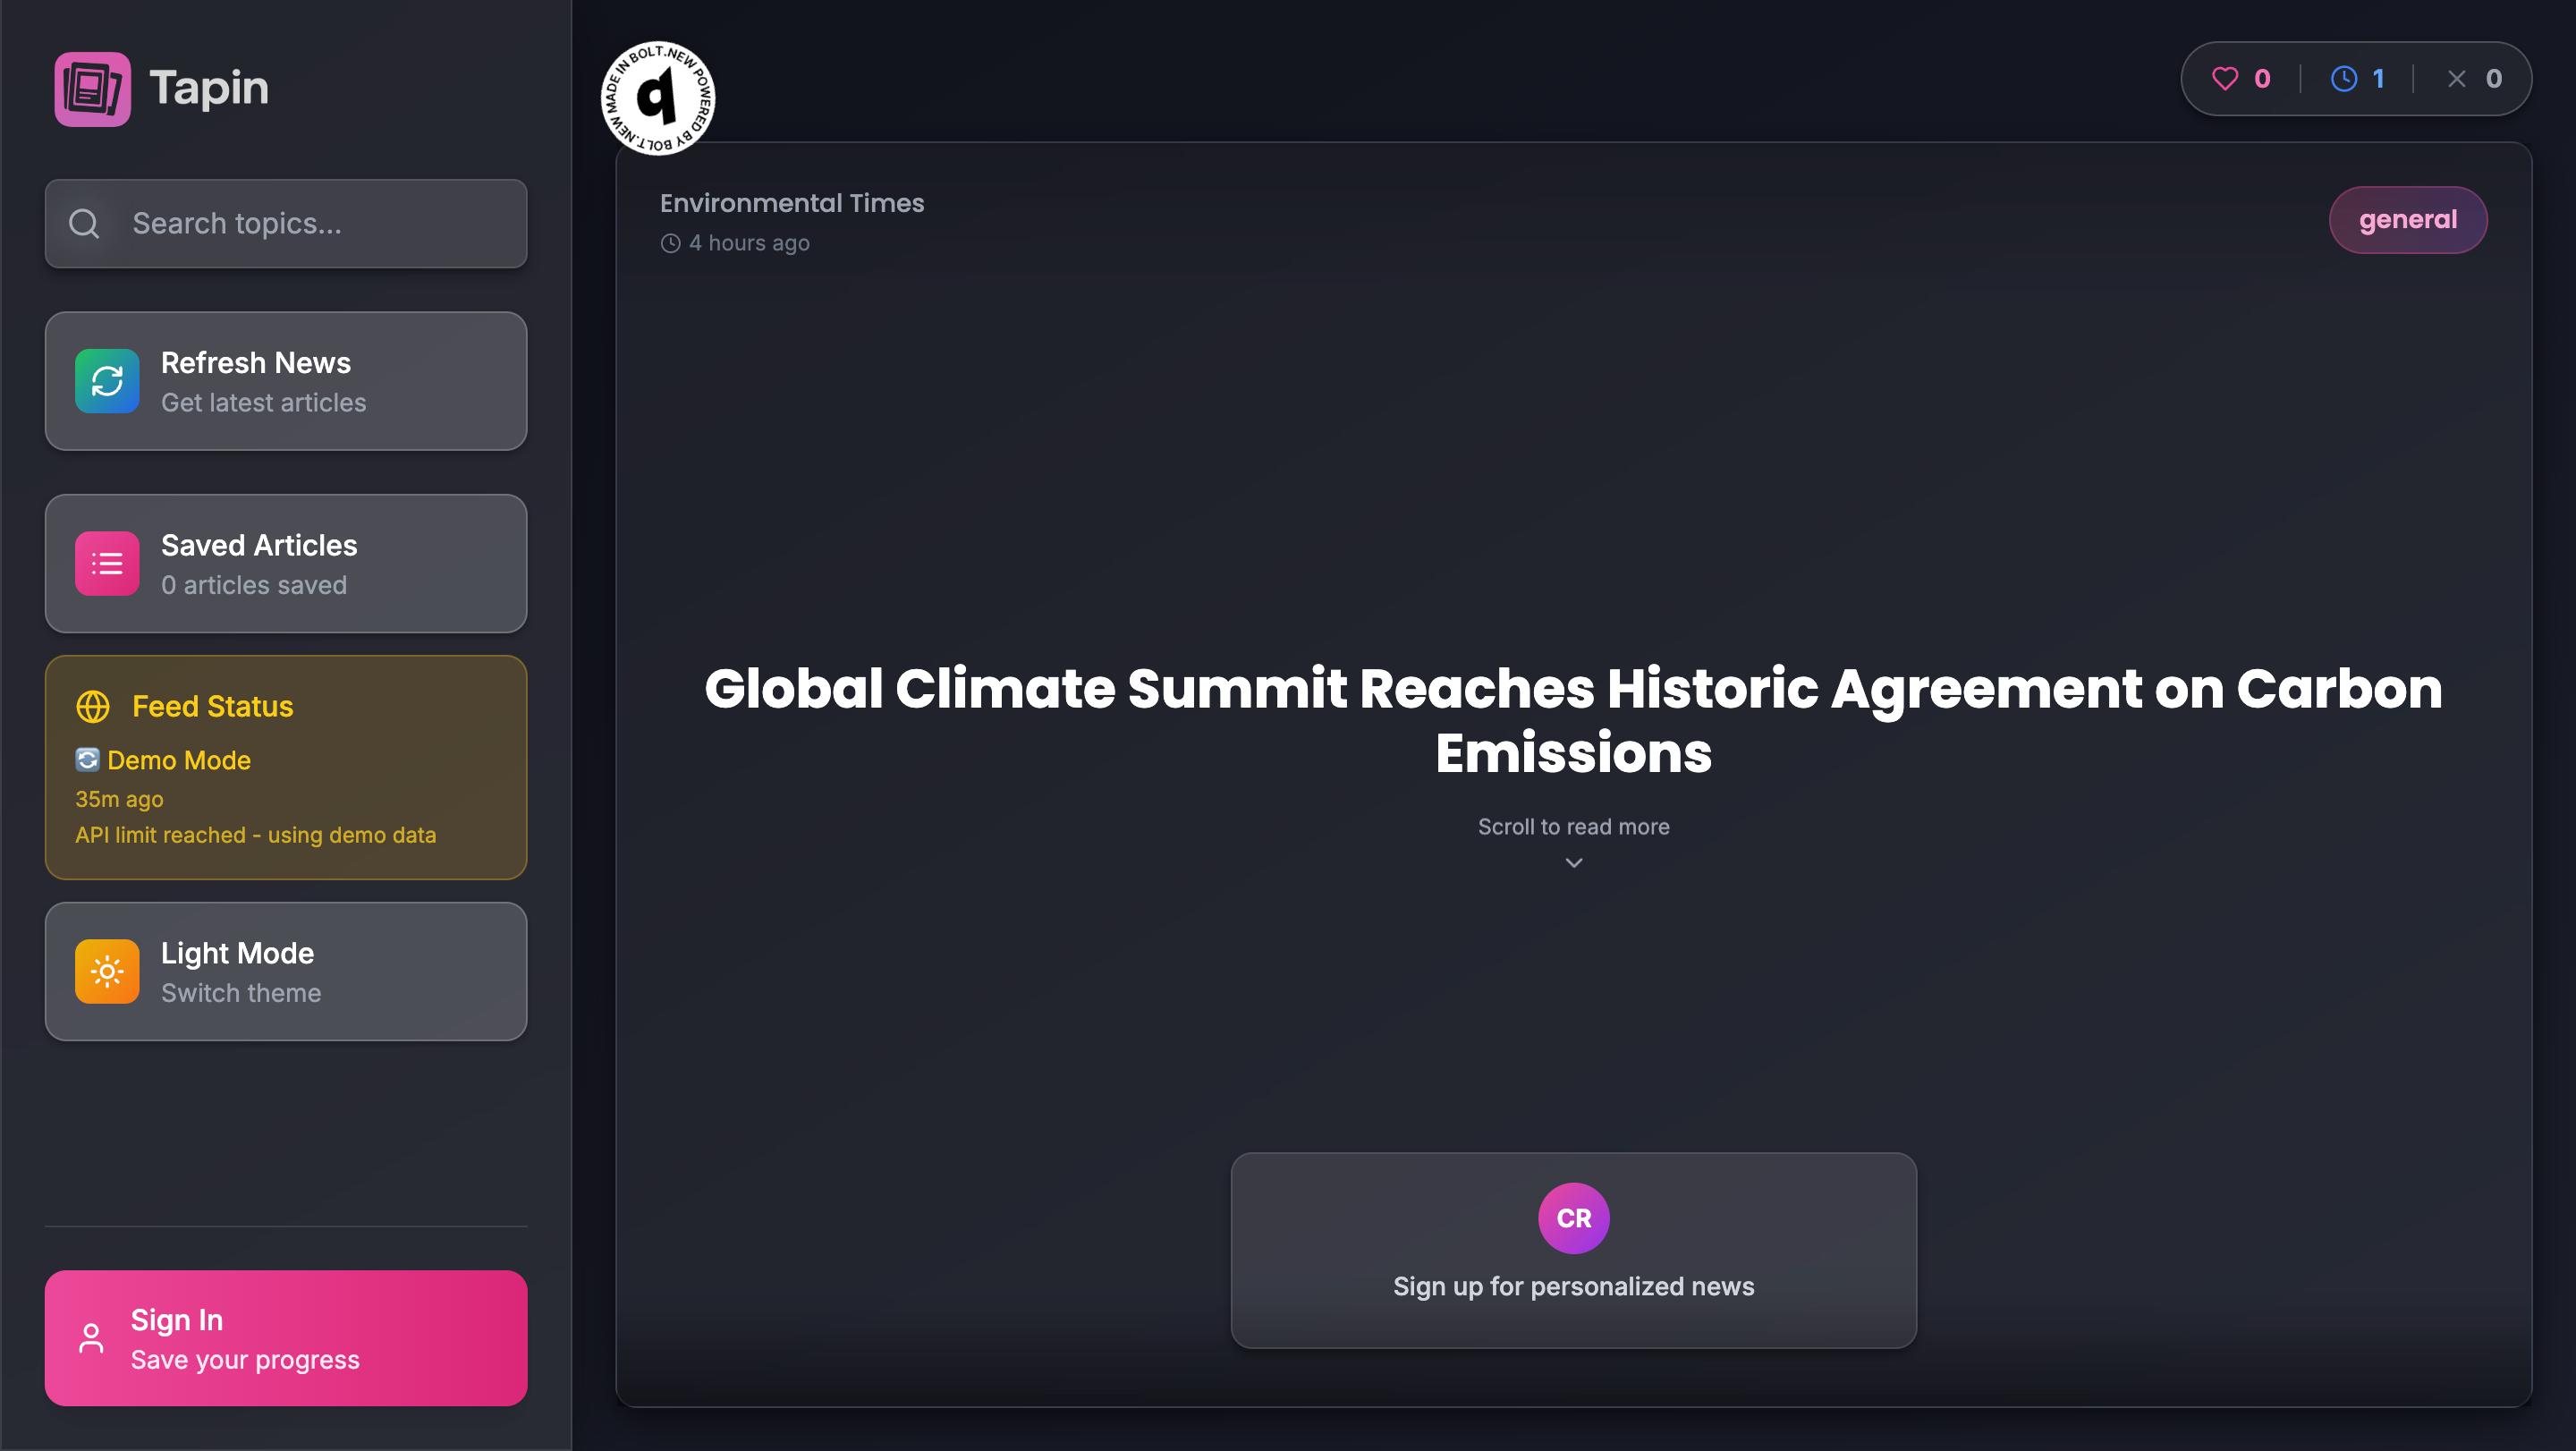Click the Demo Mode sync indicator
This screenshot has height=1451, width=2576.
[87, 760]
